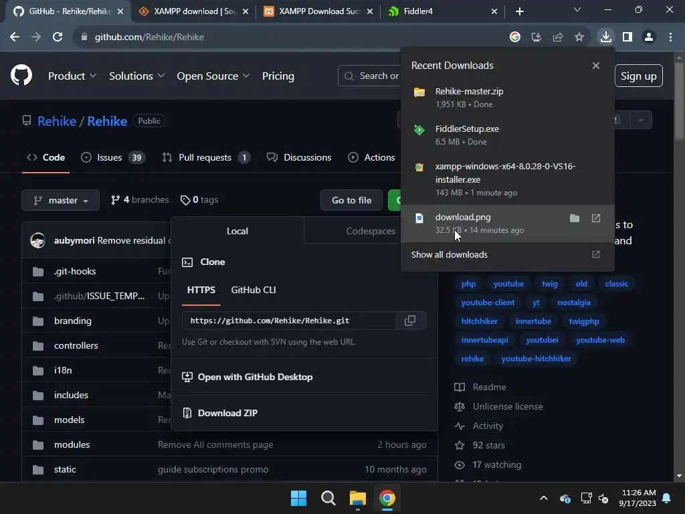Show hidden system tray icons
685x514 pixels.
(544, 498)
